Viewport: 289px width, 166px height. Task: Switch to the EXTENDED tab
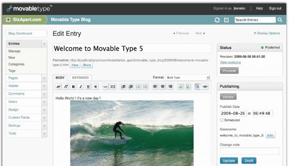click(x=80, y=78)
